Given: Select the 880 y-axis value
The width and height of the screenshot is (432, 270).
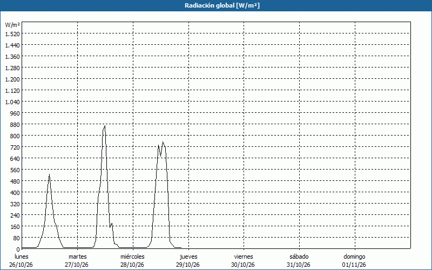Looking at the screenshot, I should click(x=15, y=125).
